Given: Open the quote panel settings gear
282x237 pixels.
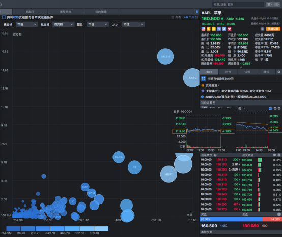Looking at the screenshot, I should pyautogui.click(x=279, y=72).
